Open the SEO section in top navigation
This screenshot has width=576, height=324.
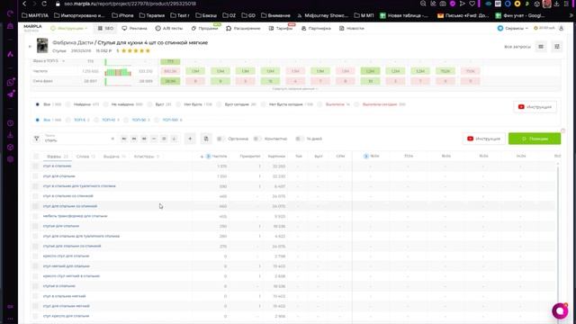tap(105, 28)
